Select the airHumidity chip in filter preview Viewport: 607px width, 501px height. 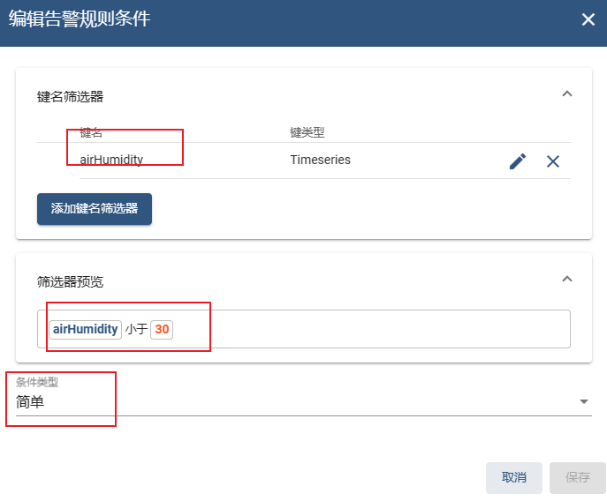(85, 329)
